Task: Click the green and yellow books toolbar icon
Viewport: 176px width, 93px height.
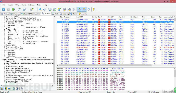Action: point(14,9)
